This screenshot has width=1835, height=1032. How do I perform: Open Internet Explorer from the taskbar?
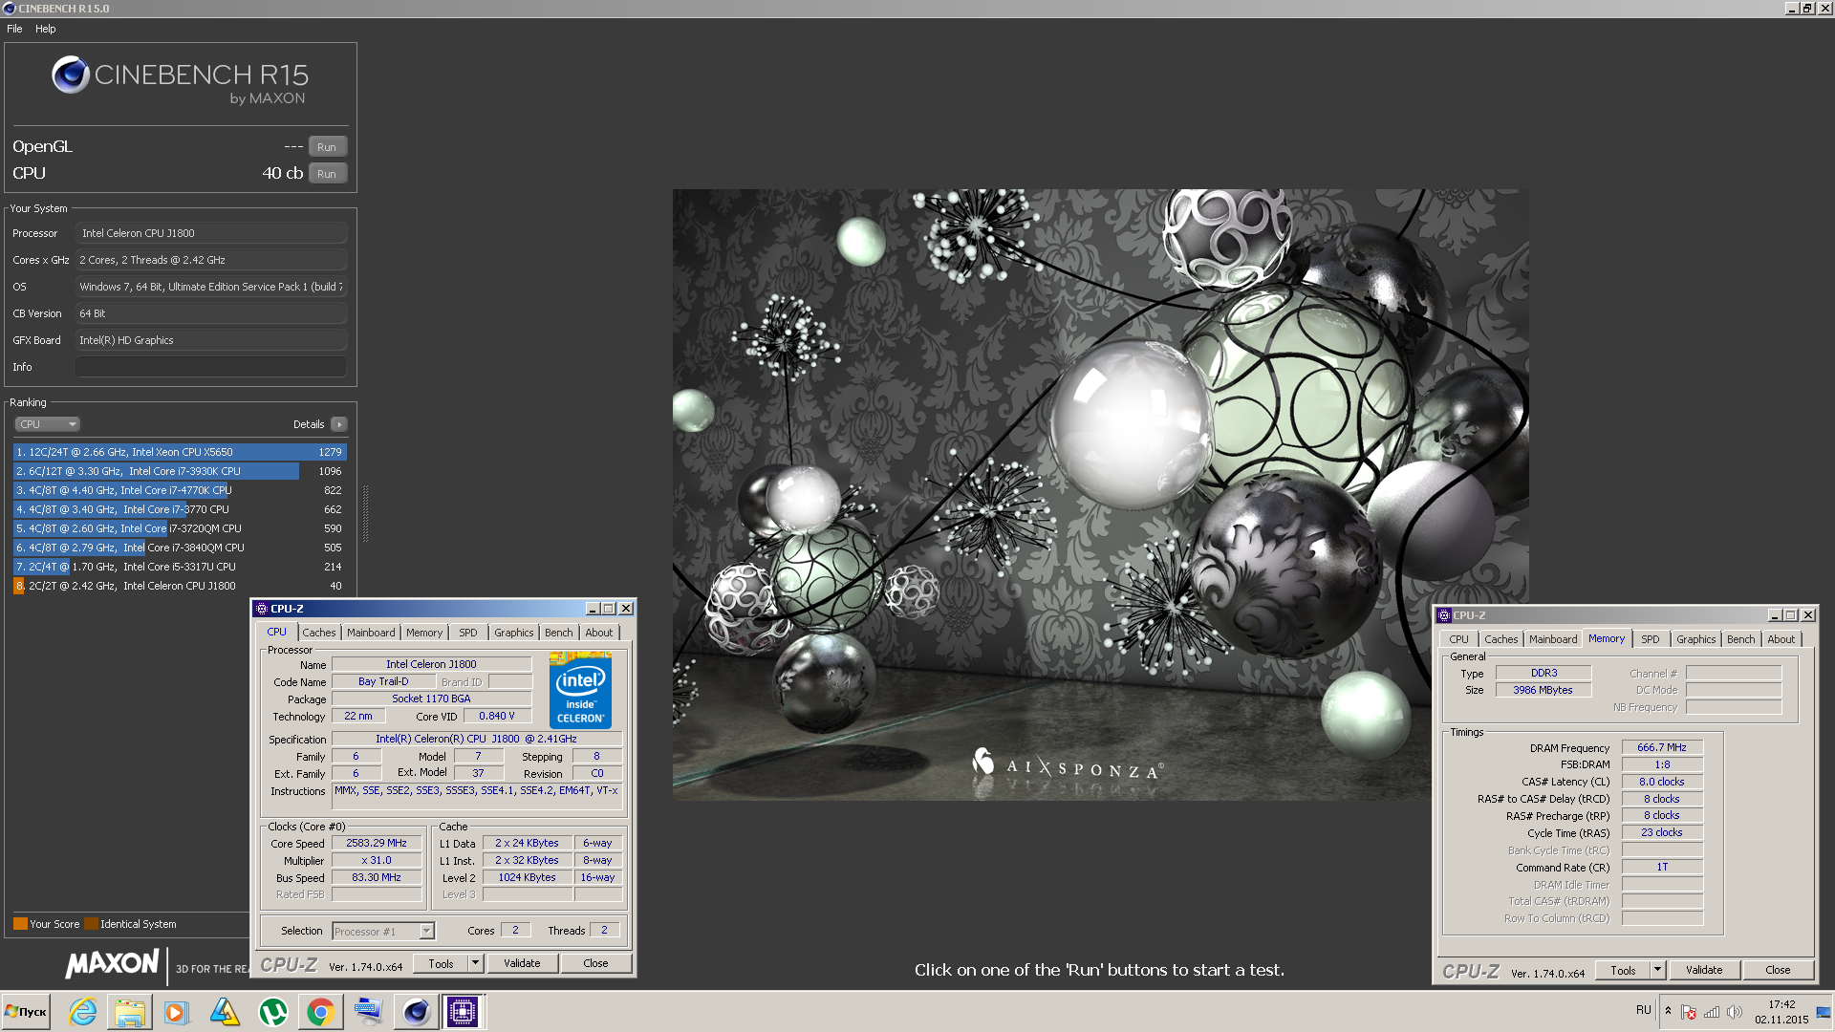point(83,1012)
